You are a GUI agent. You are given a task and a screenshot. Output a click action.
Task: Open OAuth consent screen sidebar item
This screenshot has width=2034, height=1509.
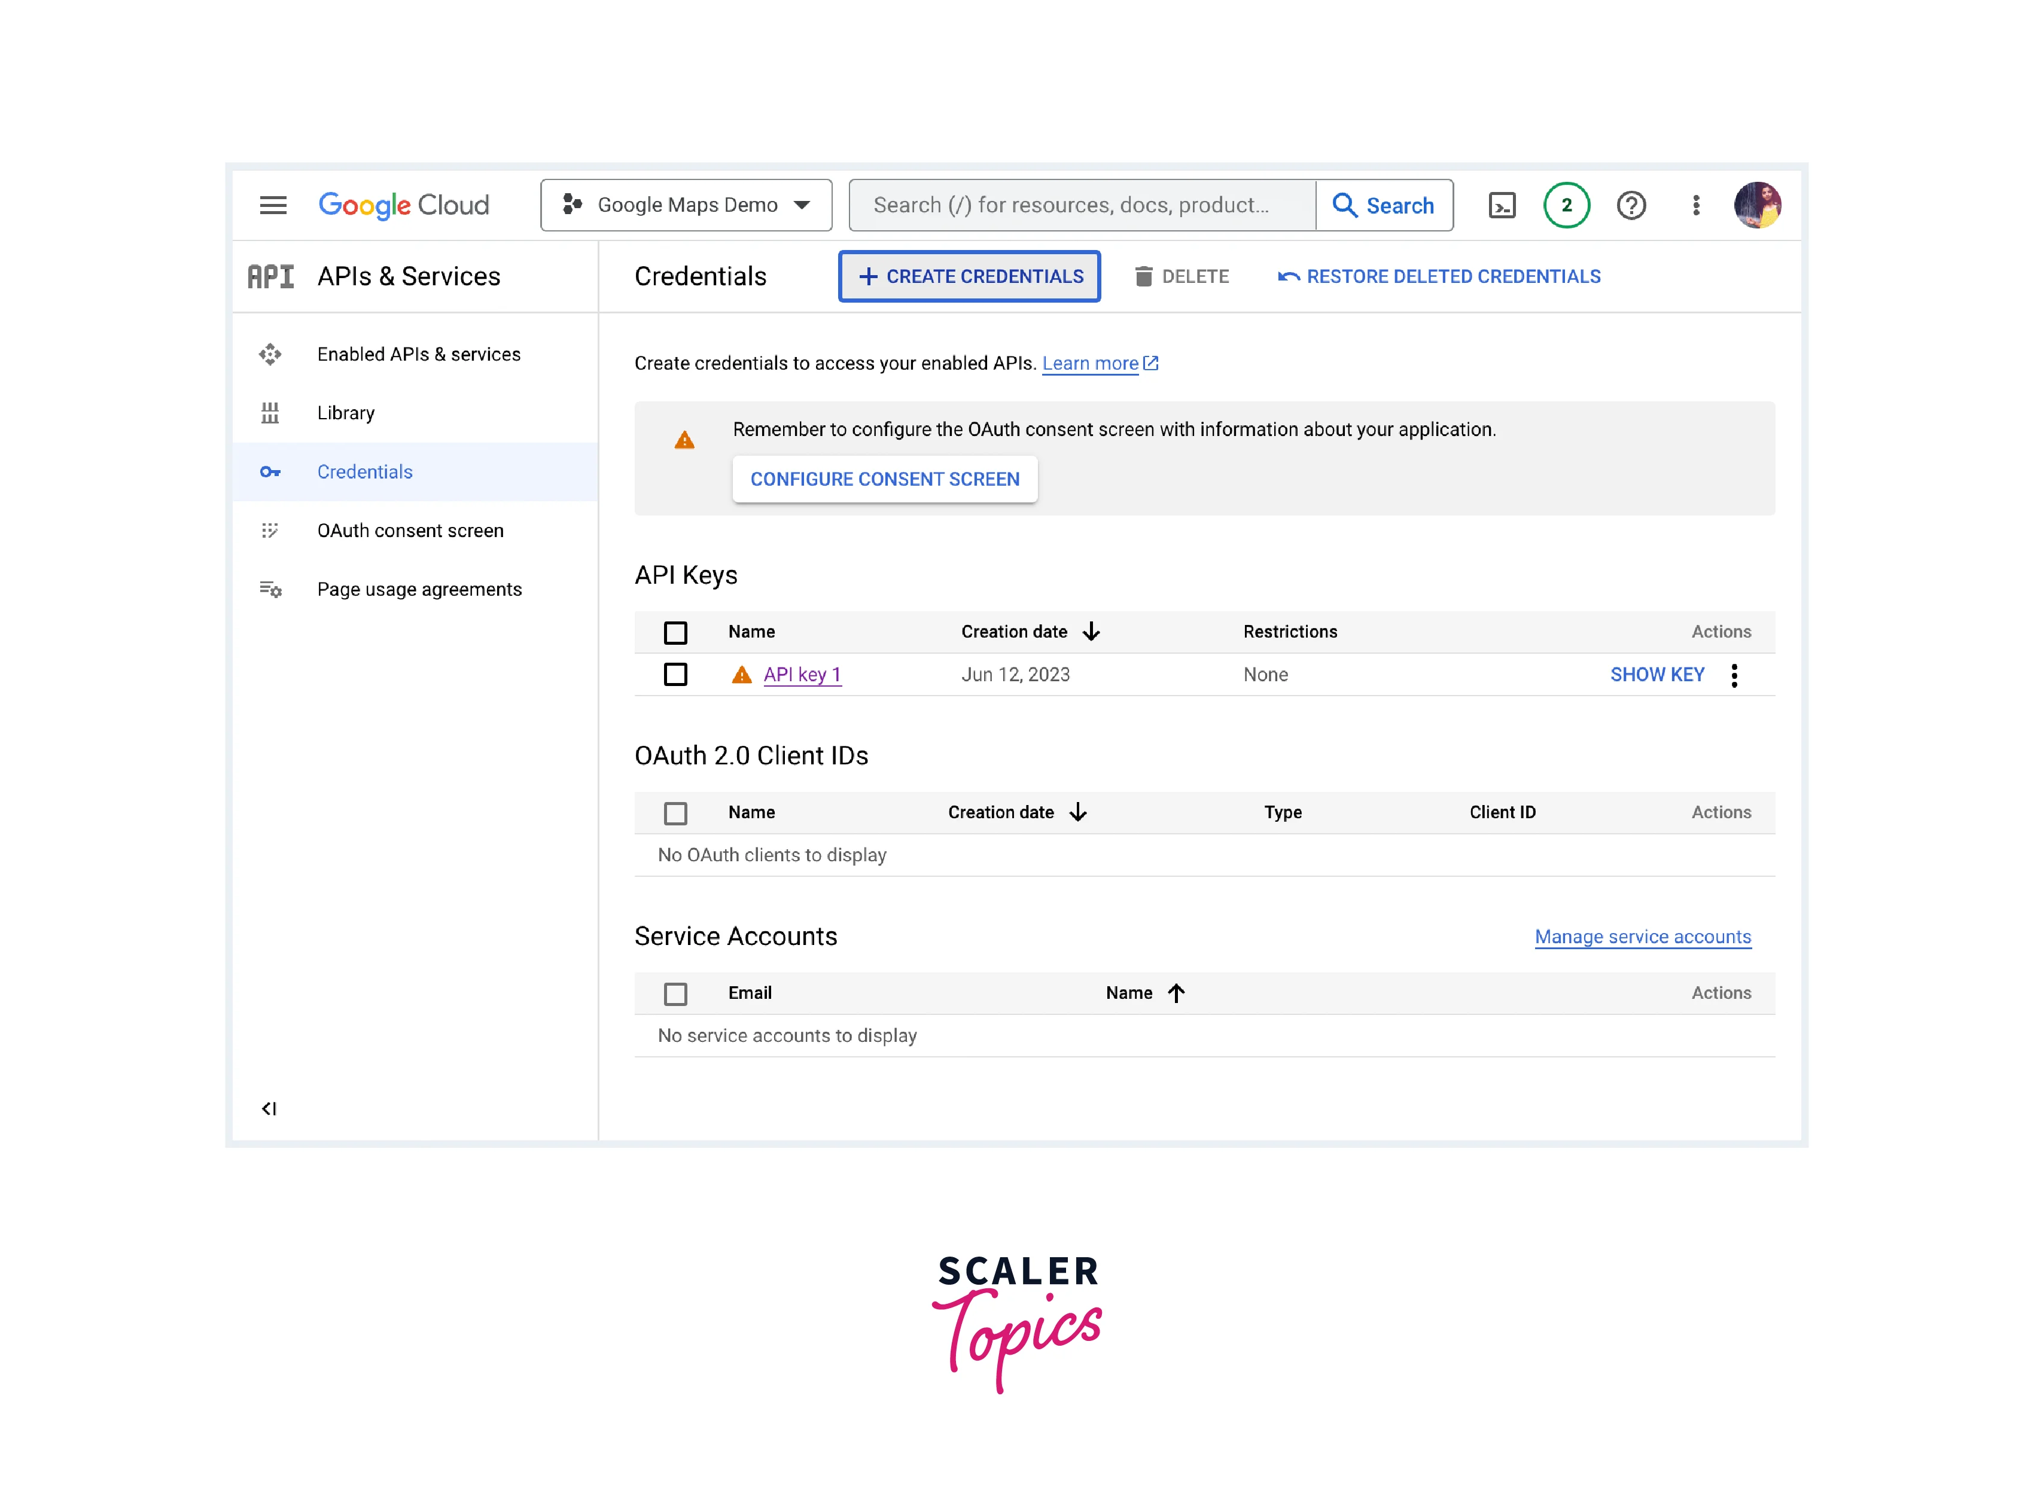410,531
